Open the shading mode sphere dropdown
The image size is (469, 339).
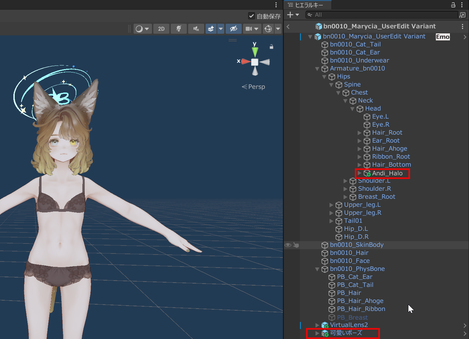coord(143,29)
